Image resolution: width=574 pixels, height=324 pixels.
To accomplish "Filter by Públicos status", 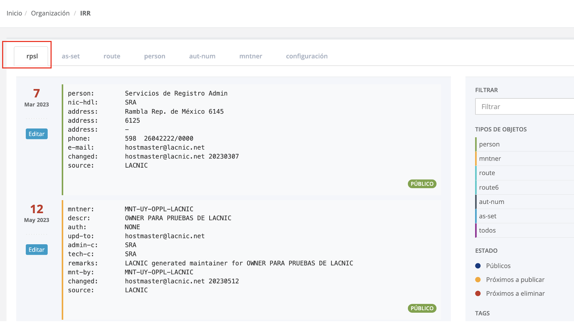I will point(498,266).
